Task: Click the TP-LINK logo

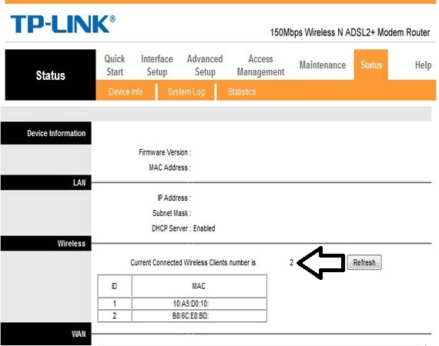Action: point(62,24)
